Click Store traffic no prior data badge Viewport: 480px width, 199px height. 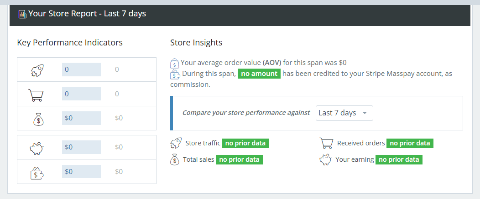click(x=245, y=143)
